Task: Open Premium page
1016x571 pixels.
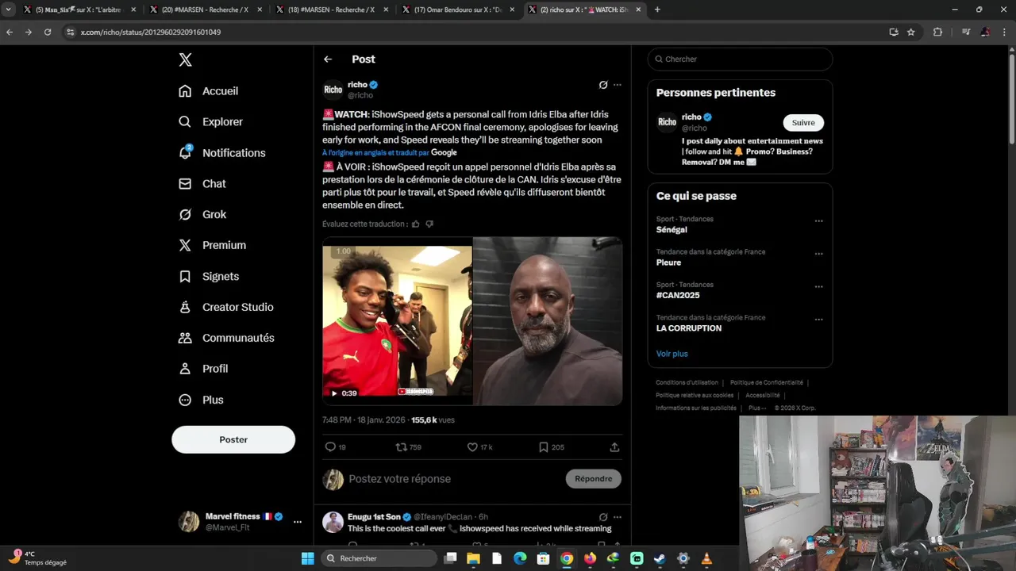Action: pos(213,246)
